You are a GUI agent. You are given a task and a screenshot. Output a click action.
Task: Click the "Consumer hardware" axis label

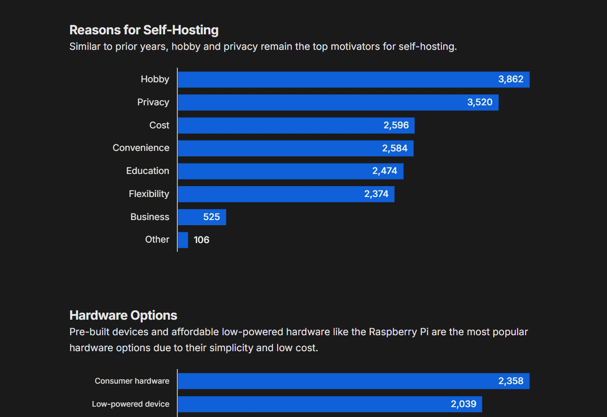coord(132,381)
